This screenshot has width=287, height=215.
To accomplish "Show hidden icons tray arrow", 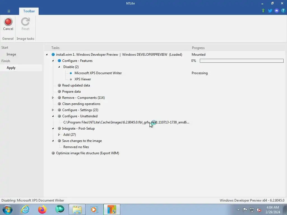I will tap(238, 210).
